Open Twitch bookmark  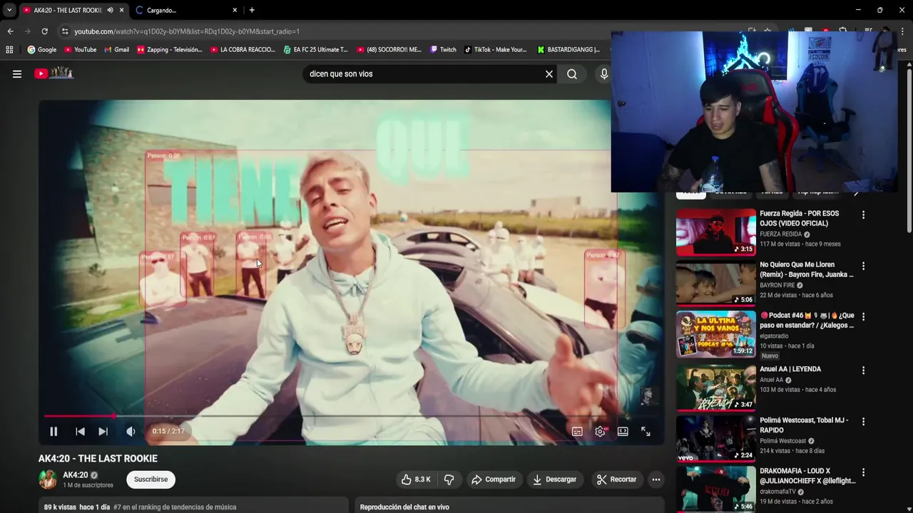click(x=443, y=50)
